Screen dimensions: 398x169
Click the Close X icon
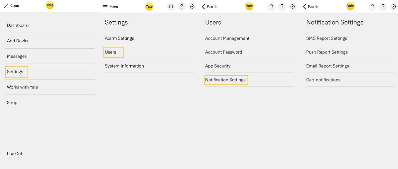coord(6,6)
